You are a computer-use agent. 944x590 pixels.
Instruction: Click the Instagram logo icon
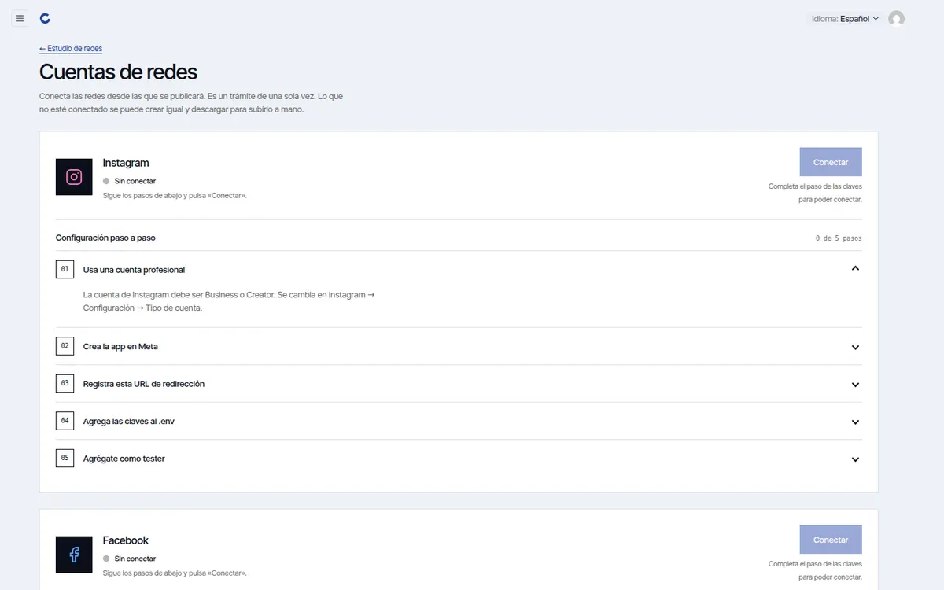74,177
